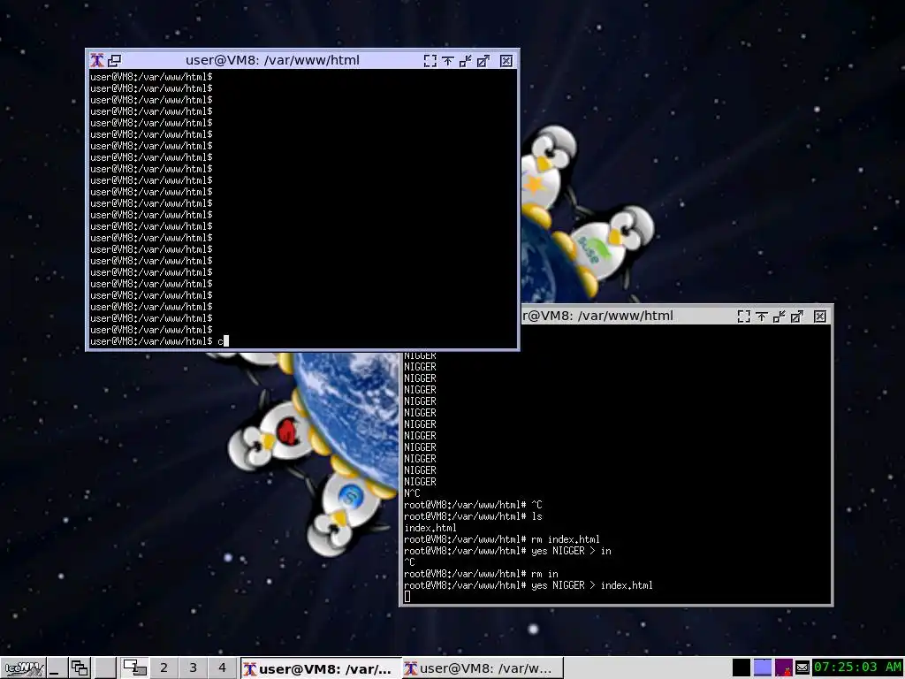Open the IceWM start menu button
905x679 pixels.
pyautogui.click(x=23, y=668)
